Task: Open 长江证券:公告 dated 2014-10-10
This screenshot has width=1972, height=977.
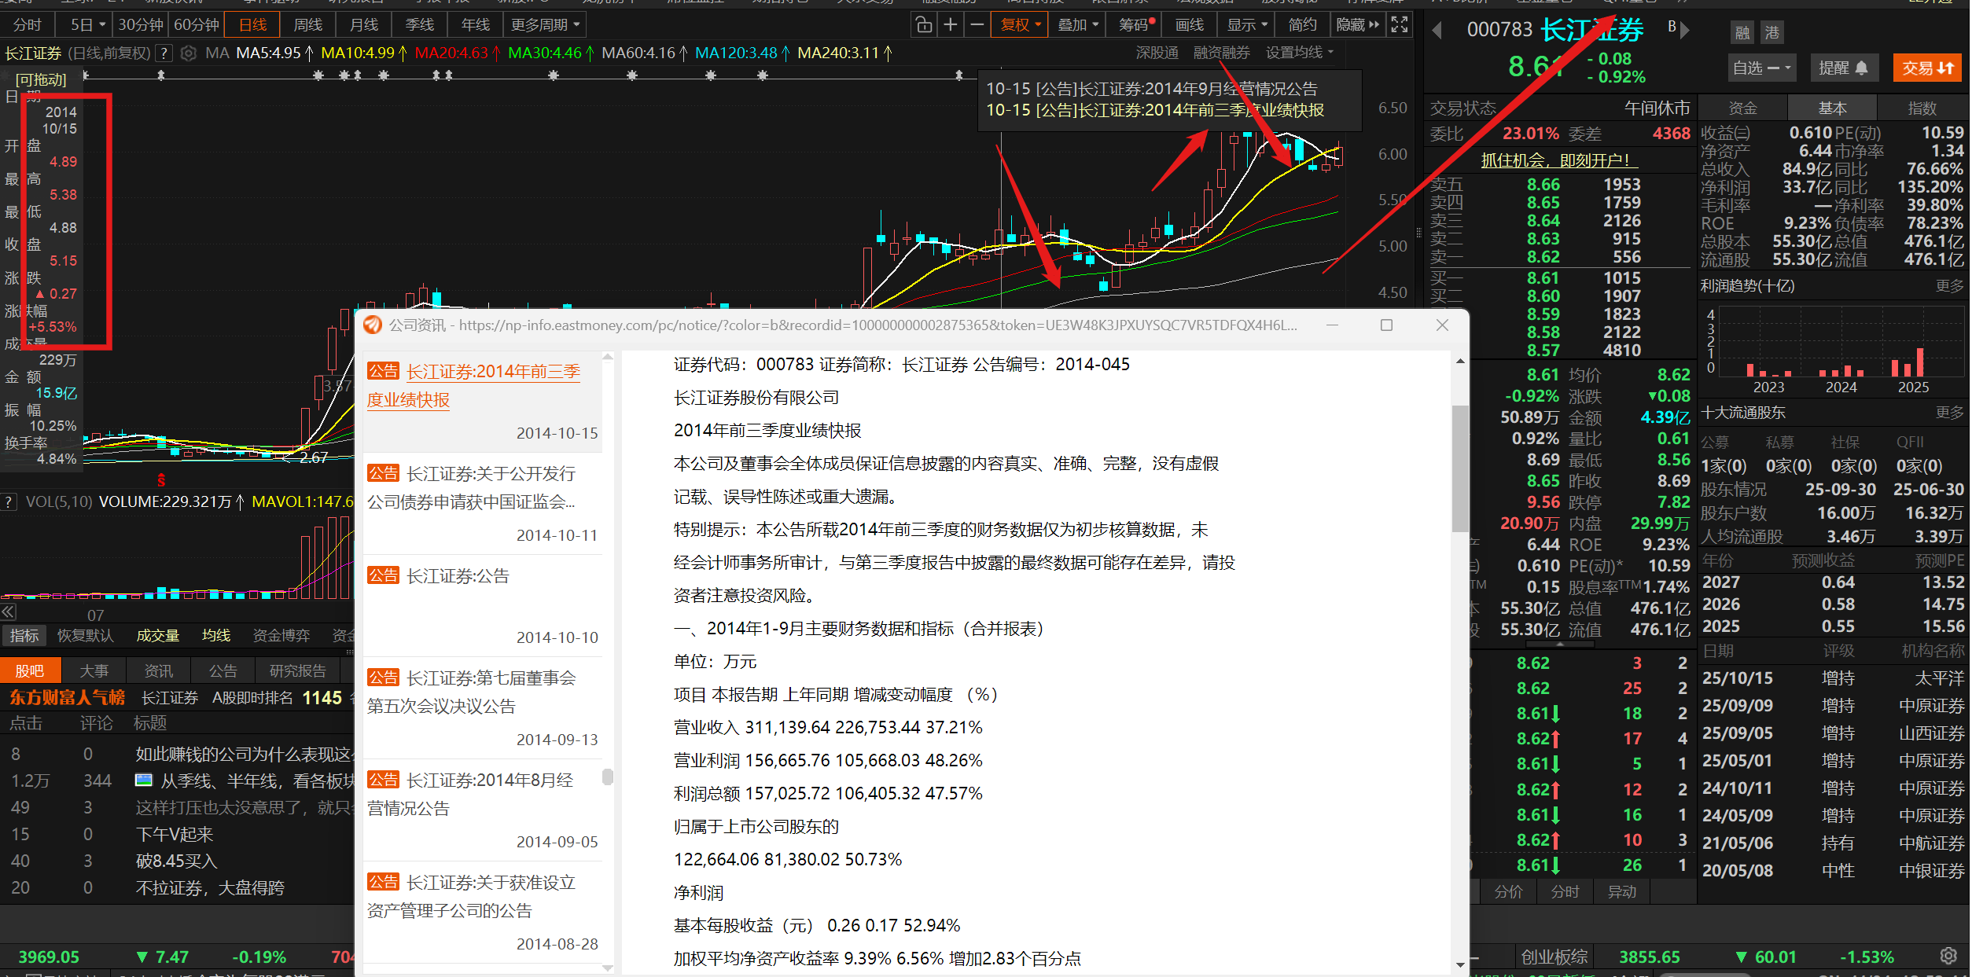Action: tap(457, 576)
